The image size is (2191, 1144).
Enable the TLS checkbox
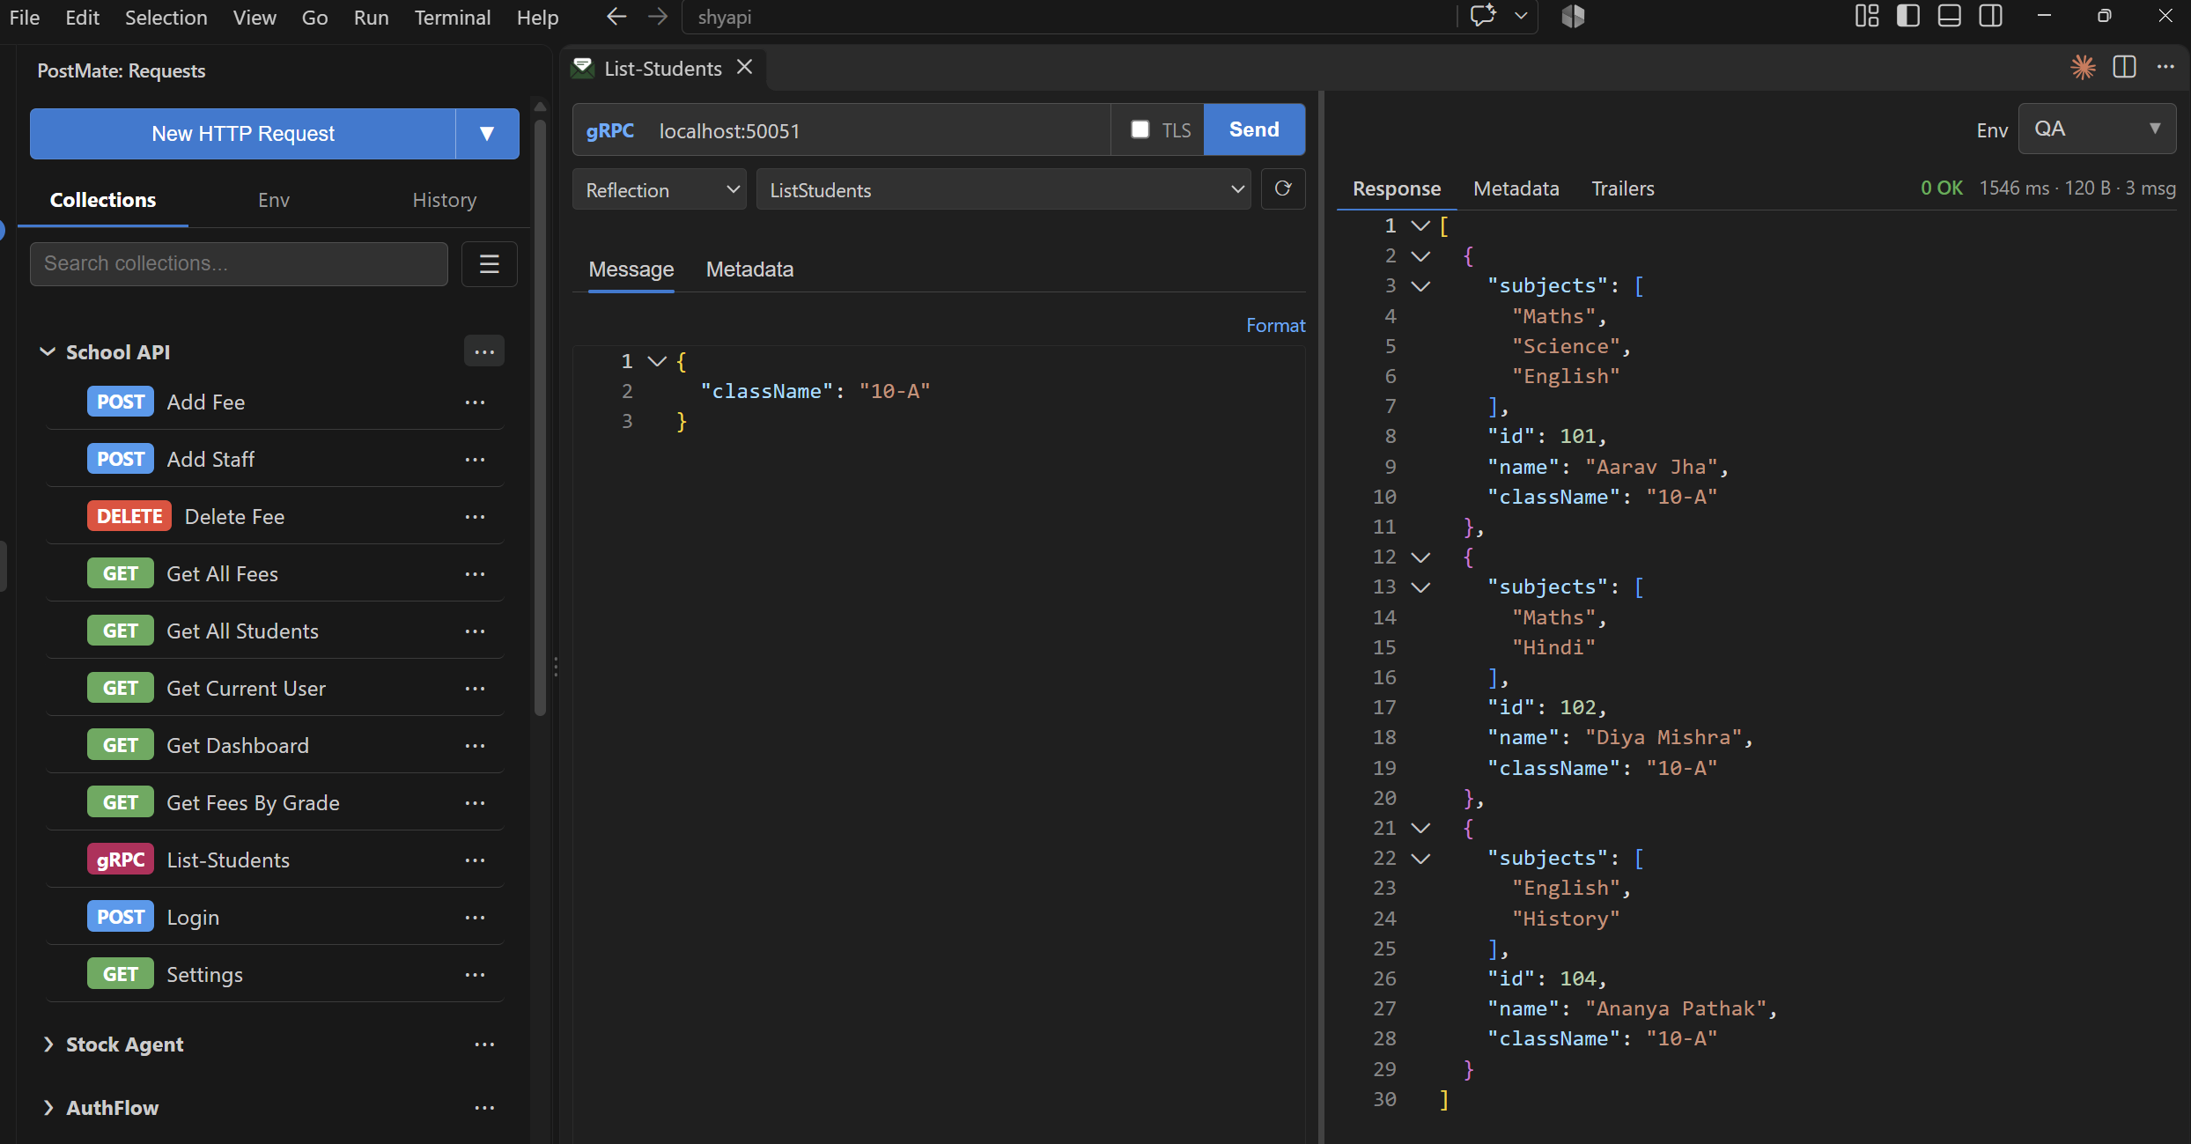pyautogui.click(x=1140, y=129)
